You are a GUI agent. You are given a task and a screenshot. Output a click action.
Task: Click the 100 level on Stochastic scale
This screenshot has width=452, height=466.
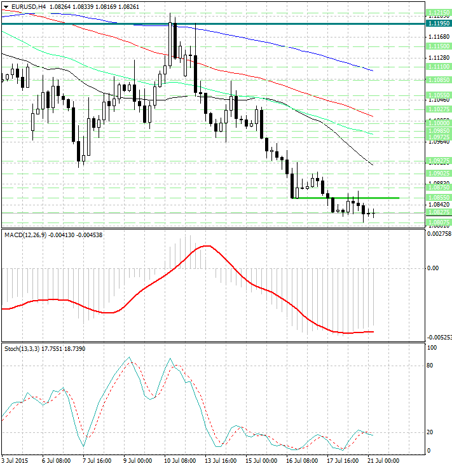pyautogui.click(x=432, y=347)
